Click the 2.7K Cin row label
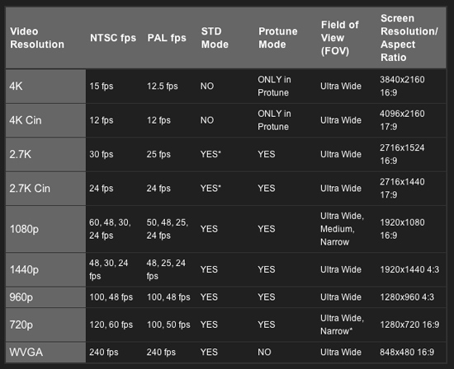 click(x=45, y=189)
